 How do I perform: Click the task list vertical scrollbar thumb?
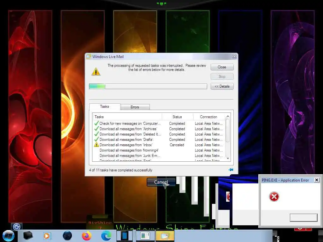point(228,130)
